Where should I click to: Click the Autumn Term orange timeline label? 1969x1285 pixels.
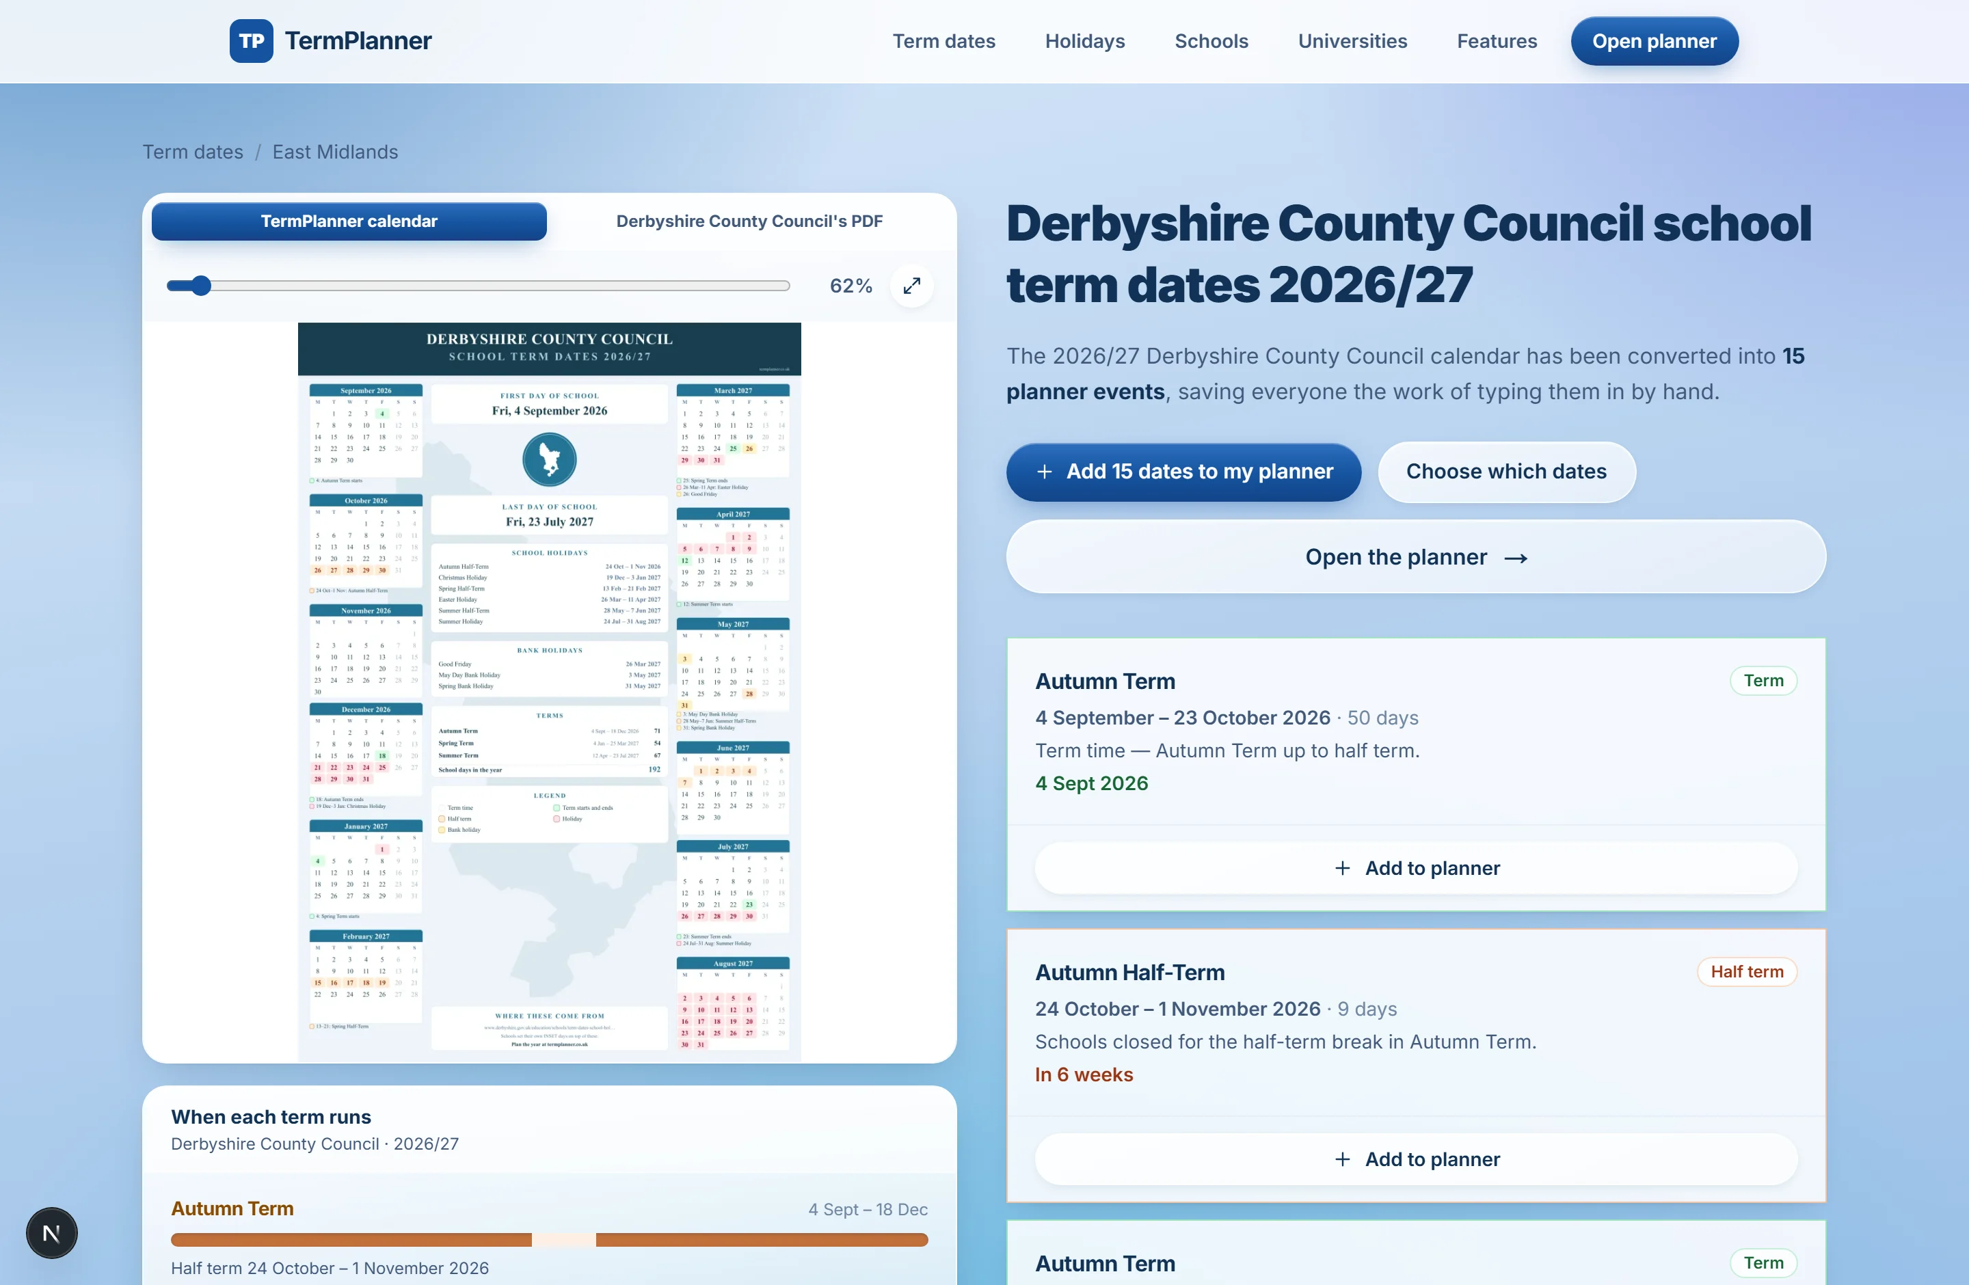tap(232, 1208)
